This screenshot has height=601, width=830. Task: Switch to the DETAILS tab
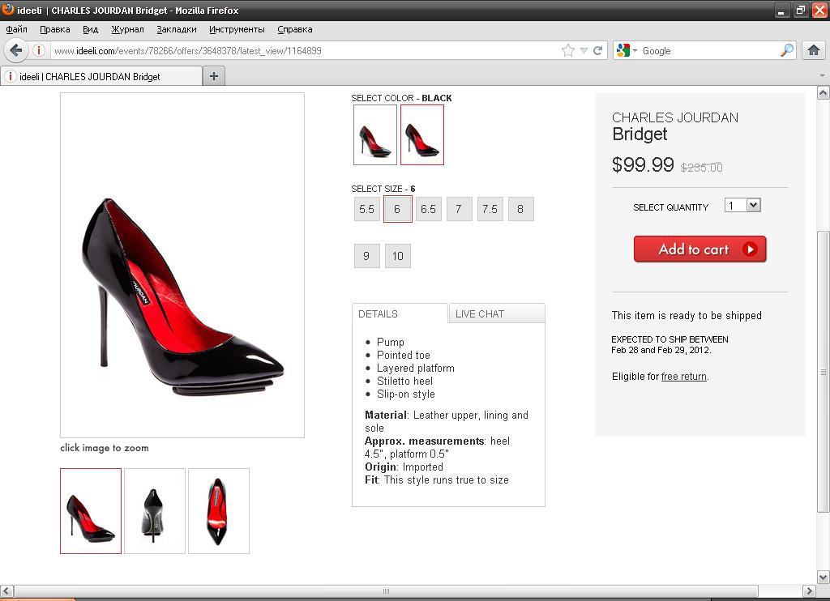click(400, 313)
